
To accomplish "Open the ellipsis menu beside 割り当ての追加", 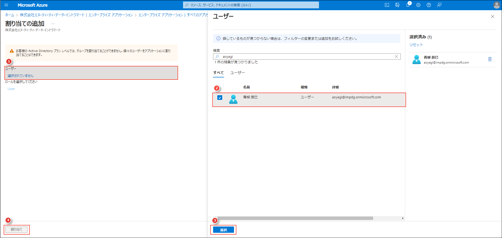I will (x=53, y=23).
